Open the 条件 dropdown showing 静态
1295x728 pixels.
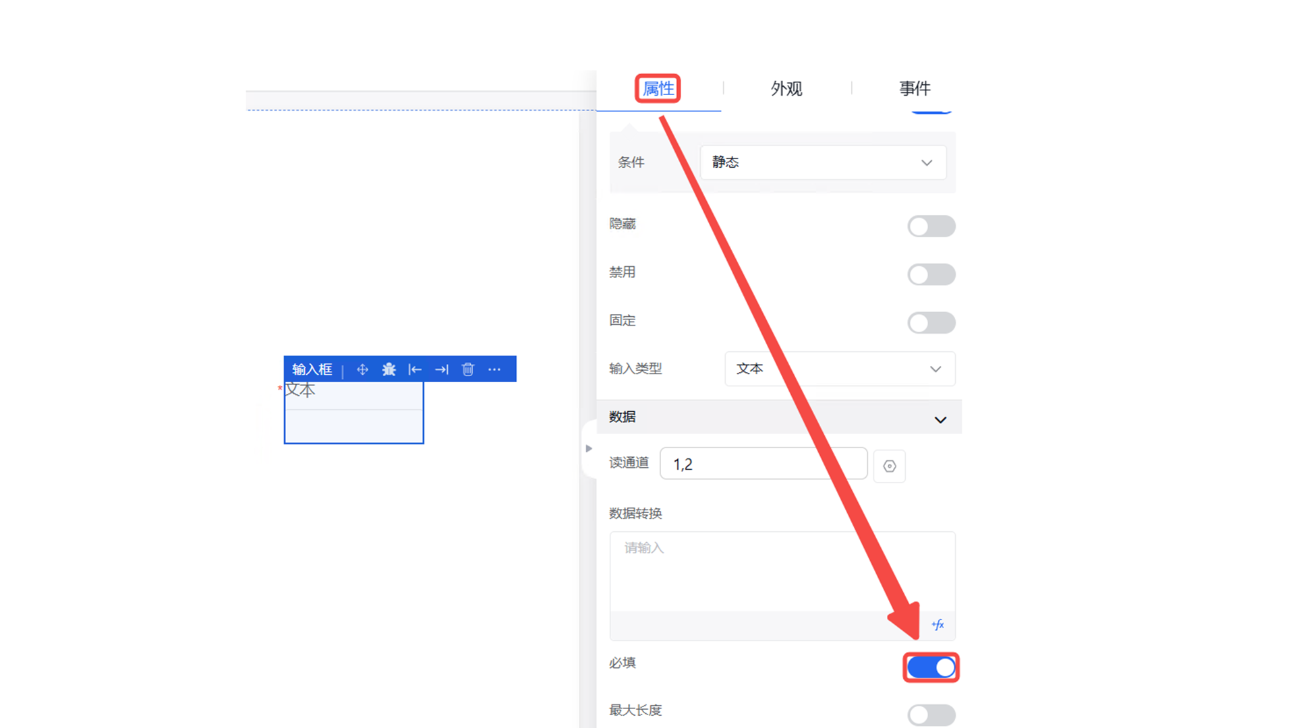click(823, 162)
